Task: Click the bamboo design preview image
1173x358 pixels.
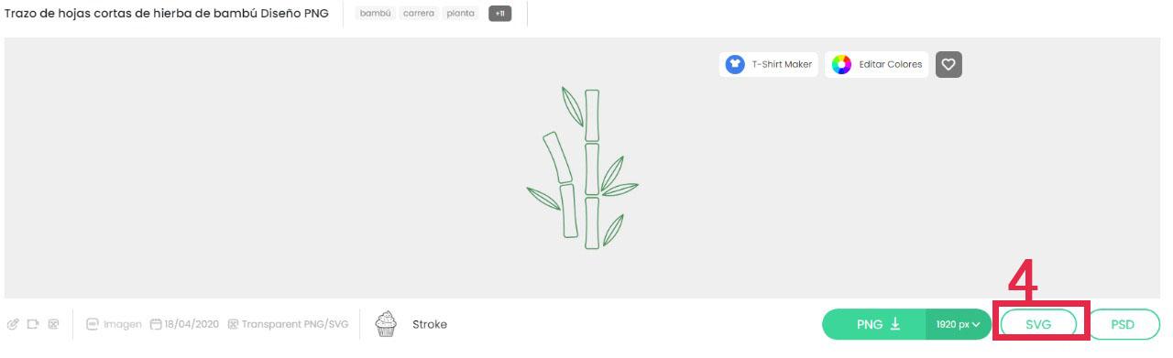Action: click(583, 168)
